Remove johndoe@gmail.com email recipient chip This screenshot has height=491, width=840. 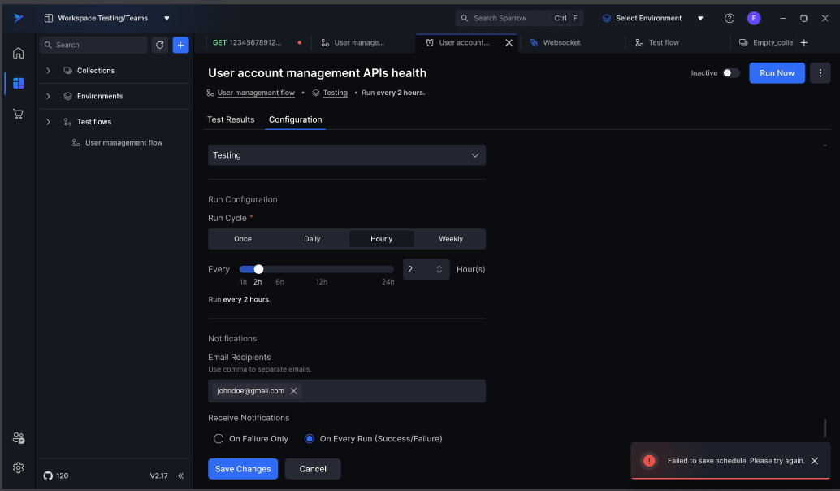point(294,391)
